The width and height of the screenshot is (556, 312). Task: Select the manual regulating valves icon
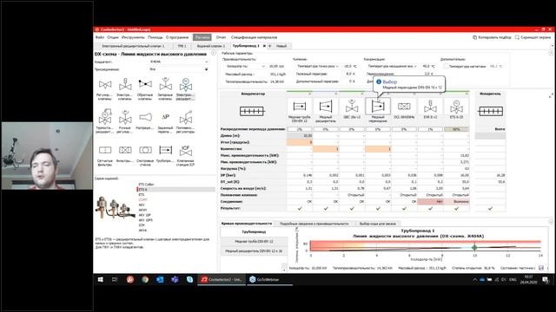(125, 117)
